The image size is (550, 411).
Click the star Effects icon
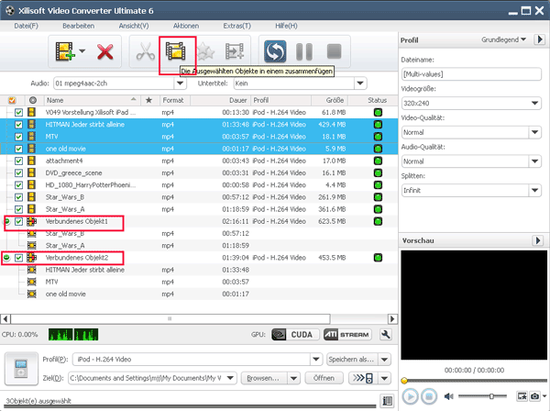click(205, 52)
